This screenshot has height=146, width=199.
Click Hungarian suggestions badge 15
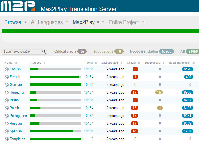[x=159, y=92]
